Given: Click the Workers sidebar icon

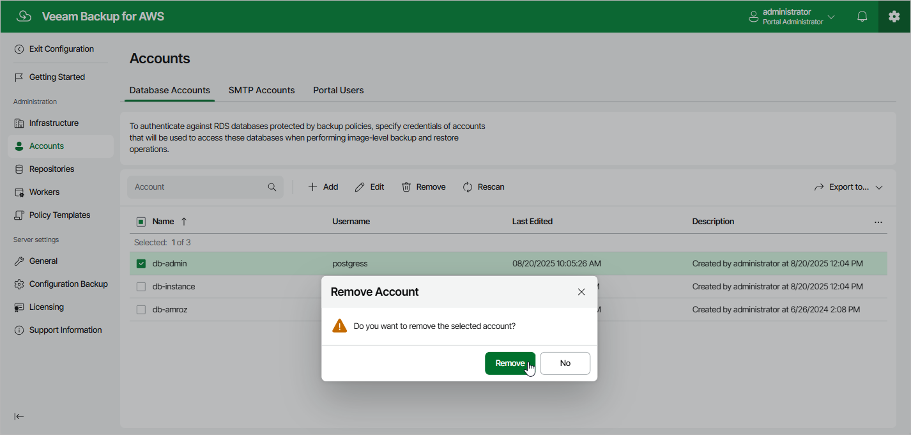Looking at the screenshot, I should (19, 192).
